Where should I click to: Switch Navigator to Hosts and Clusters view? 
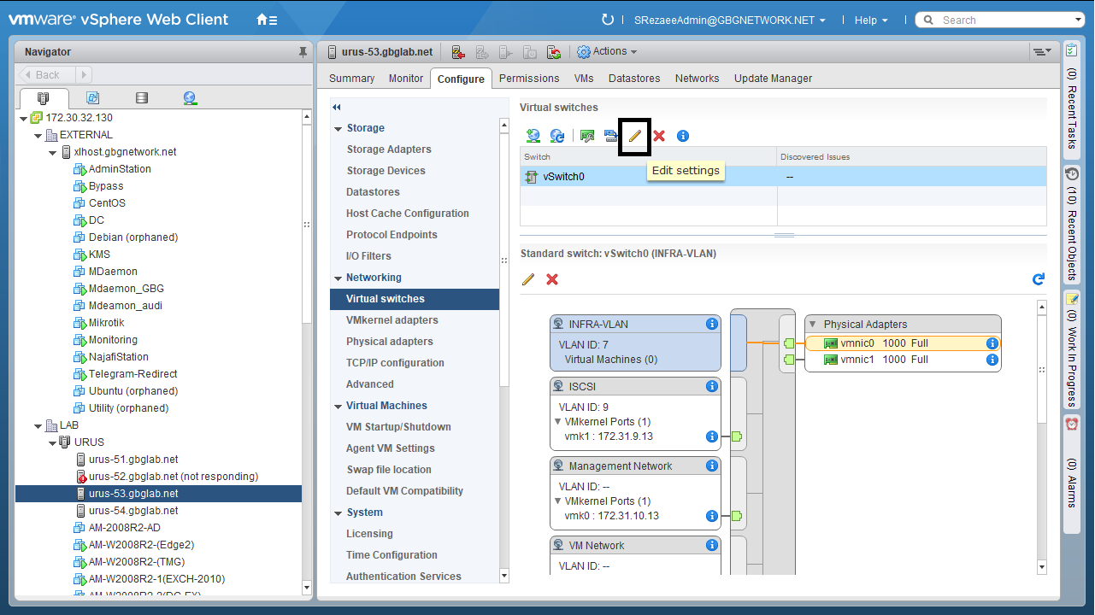pyautogui.click(x=44, y=98)
